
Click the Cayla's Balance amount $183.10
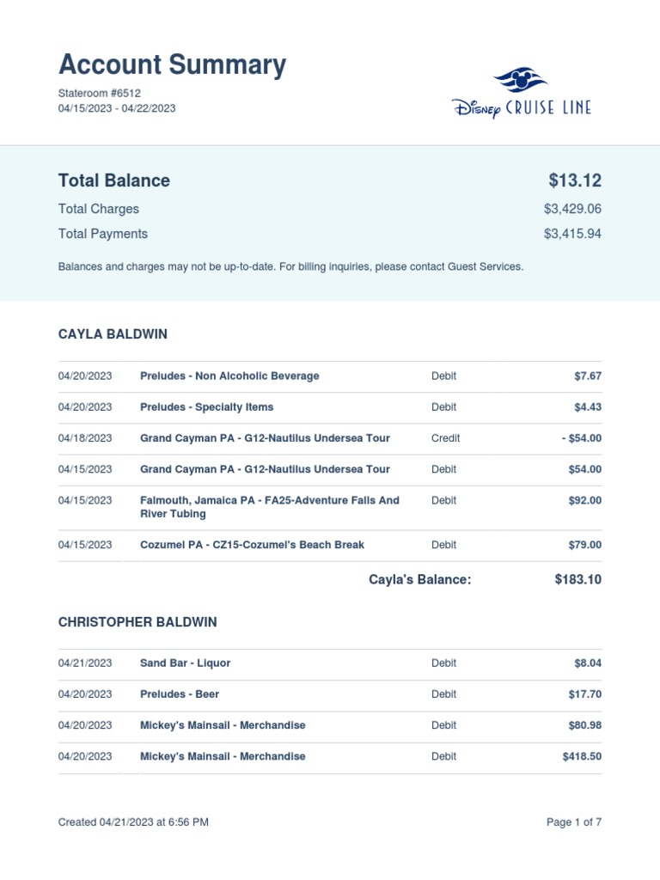point(577,579)
